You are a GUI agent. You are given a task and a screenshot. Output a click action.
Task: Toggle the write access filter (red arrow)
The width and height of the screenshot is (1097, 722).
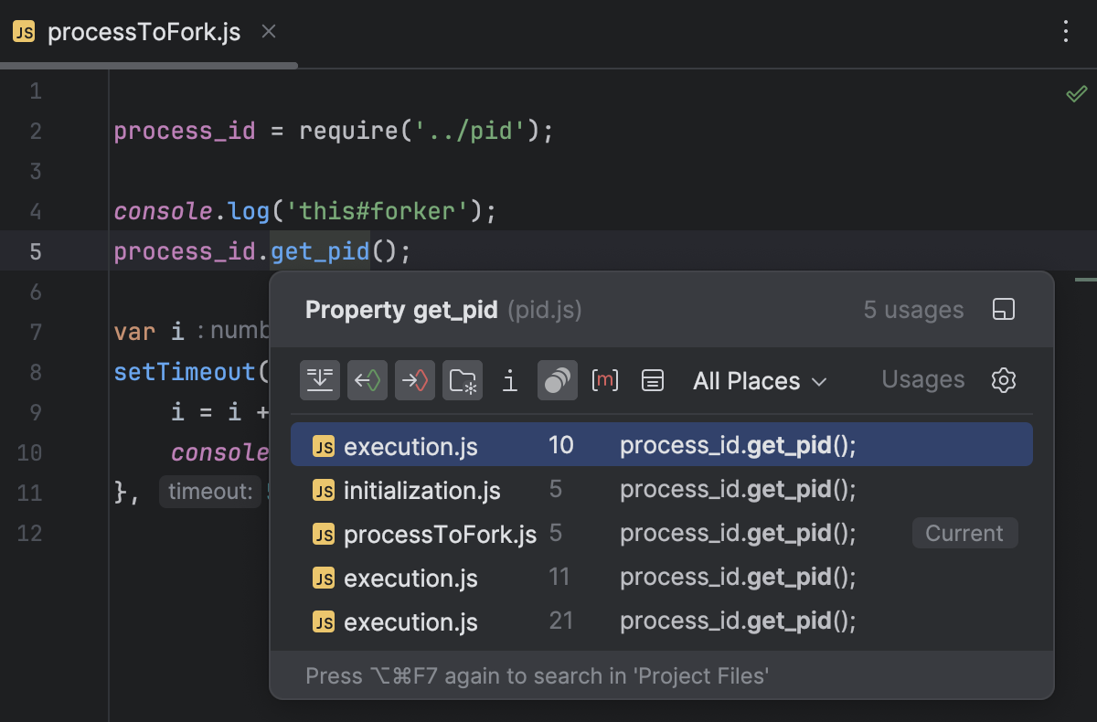(415, 380)
